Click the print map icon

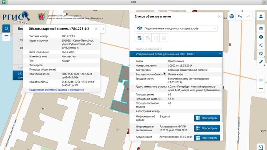point(261,37)
